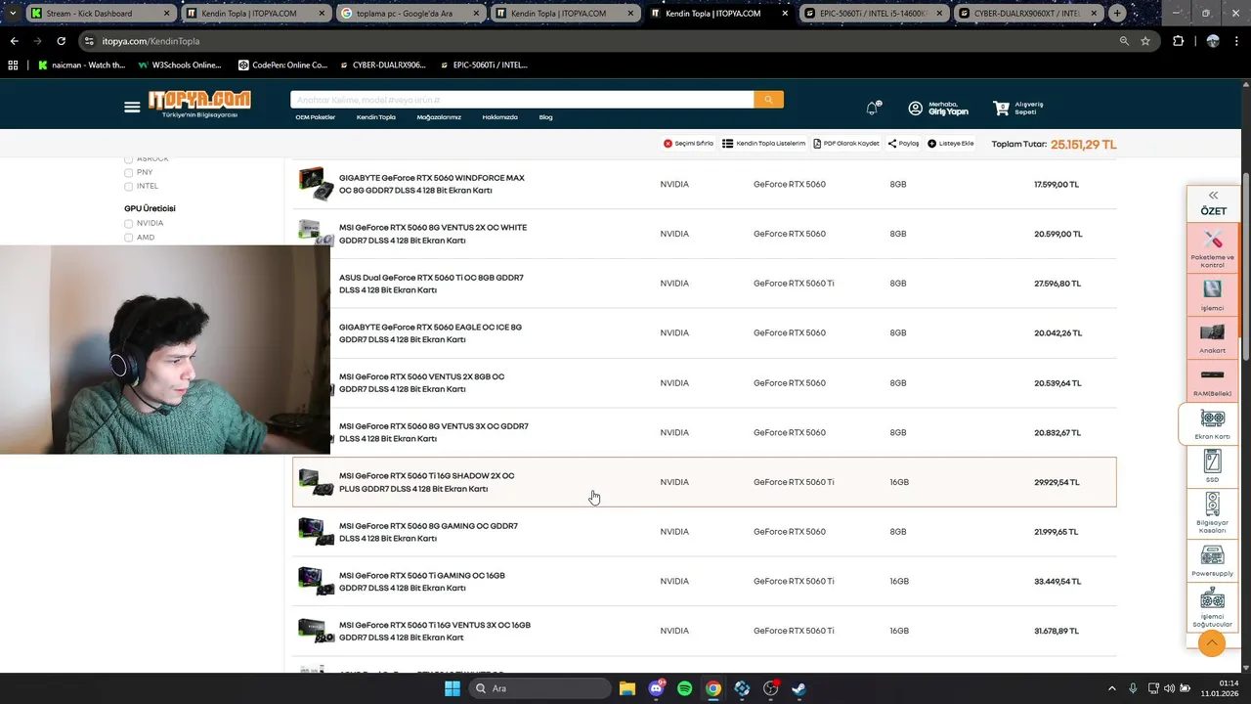Open Chrome's three-dot menu
Screen dimensions: 1251x704
[1238, 41]
